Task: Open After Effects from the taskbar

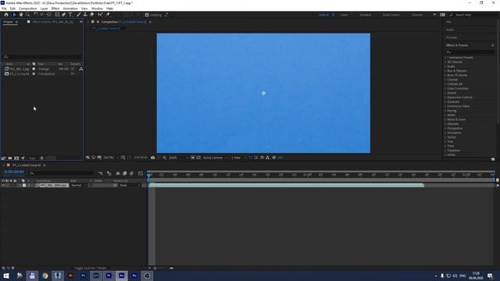Action: point(122,276)
